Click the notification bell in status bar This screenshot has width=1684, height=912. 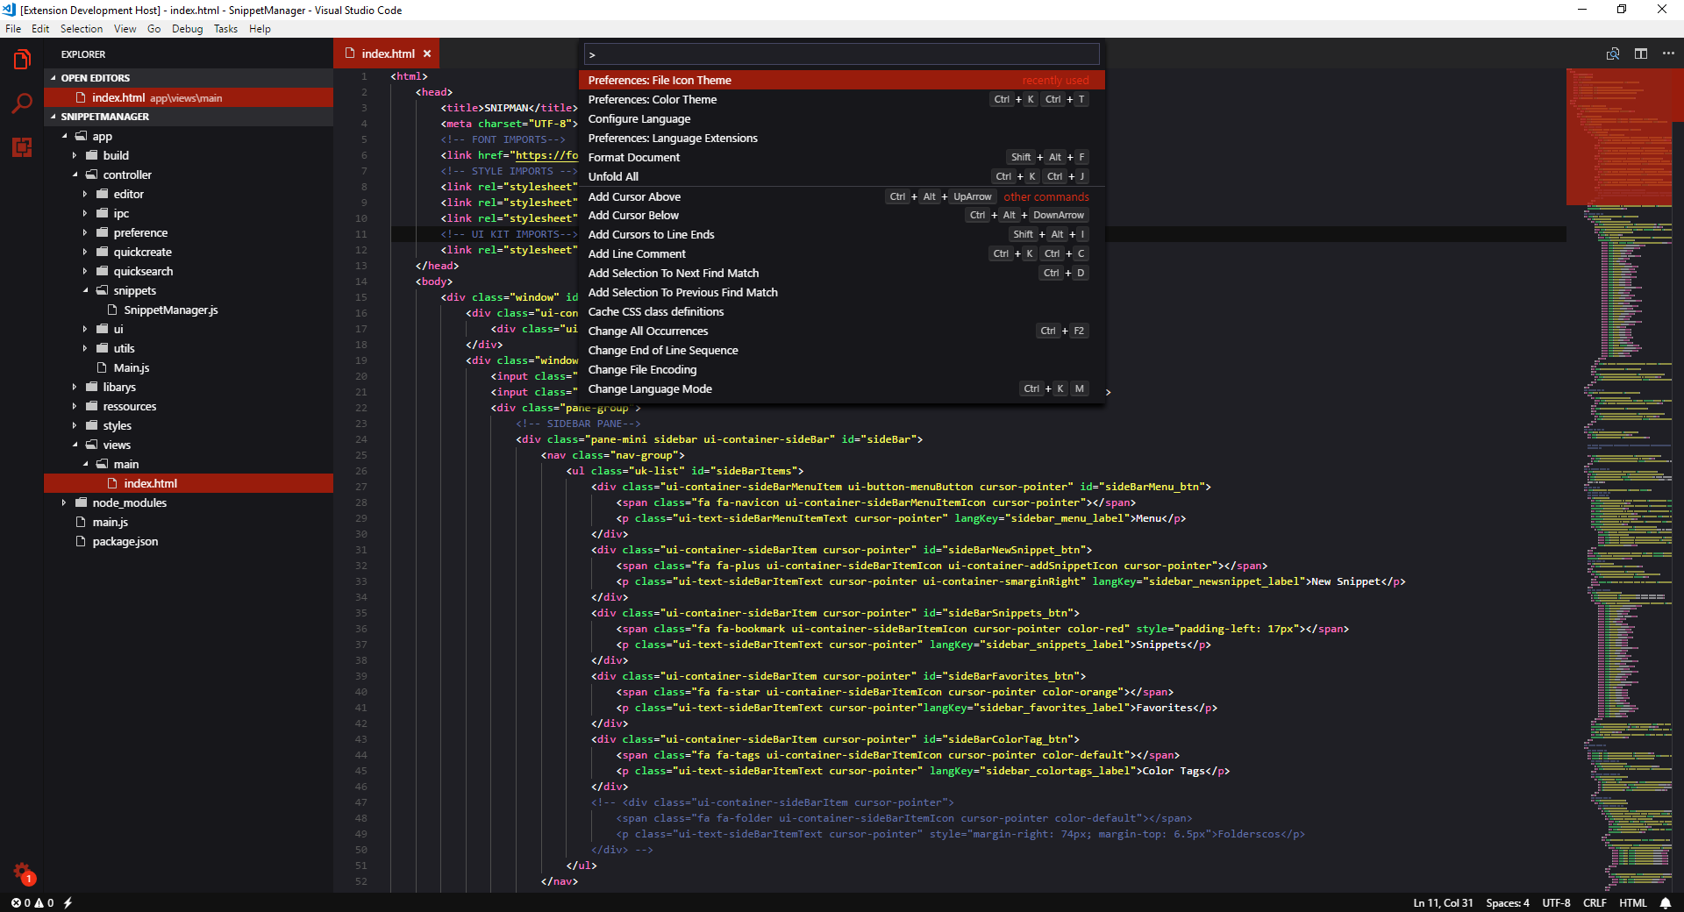[1666, 902]
